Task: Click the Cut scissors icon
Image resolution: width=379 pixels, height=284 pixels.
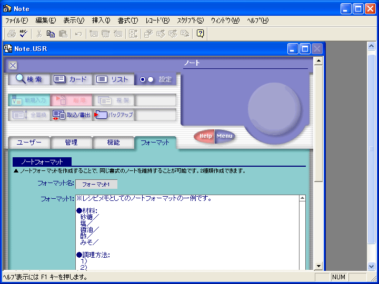Action: (x=39, y=34)
